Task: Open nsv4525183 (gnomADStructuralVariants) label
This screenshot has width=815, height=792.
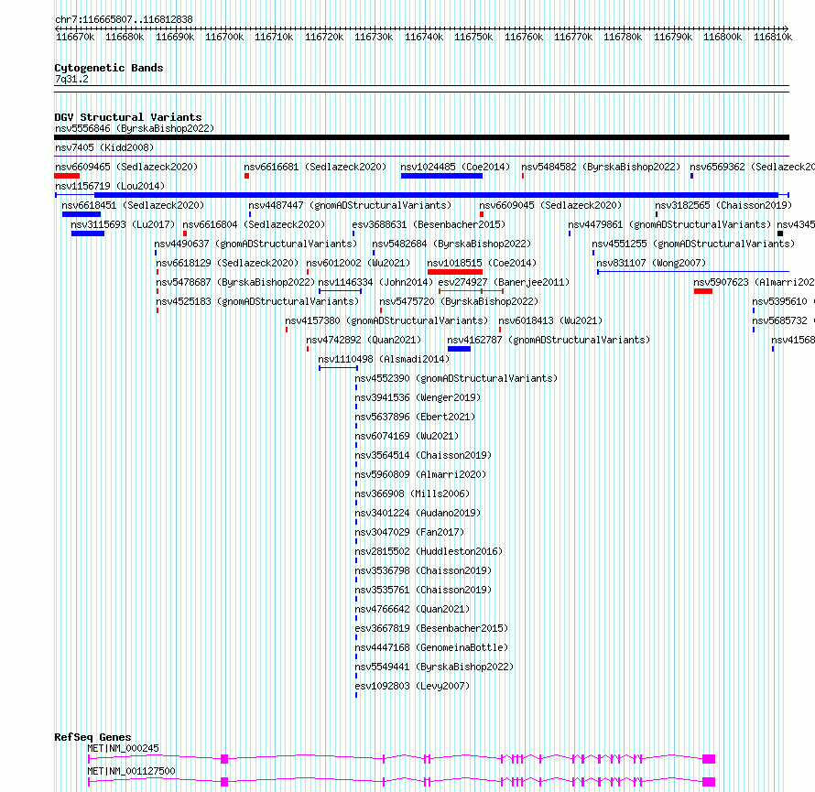Action: 257,301
